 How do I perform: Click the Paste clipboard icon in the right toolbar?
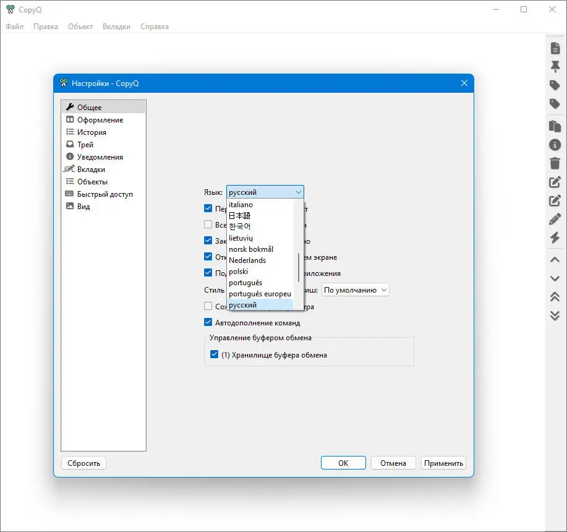click(x=555, y=126)
